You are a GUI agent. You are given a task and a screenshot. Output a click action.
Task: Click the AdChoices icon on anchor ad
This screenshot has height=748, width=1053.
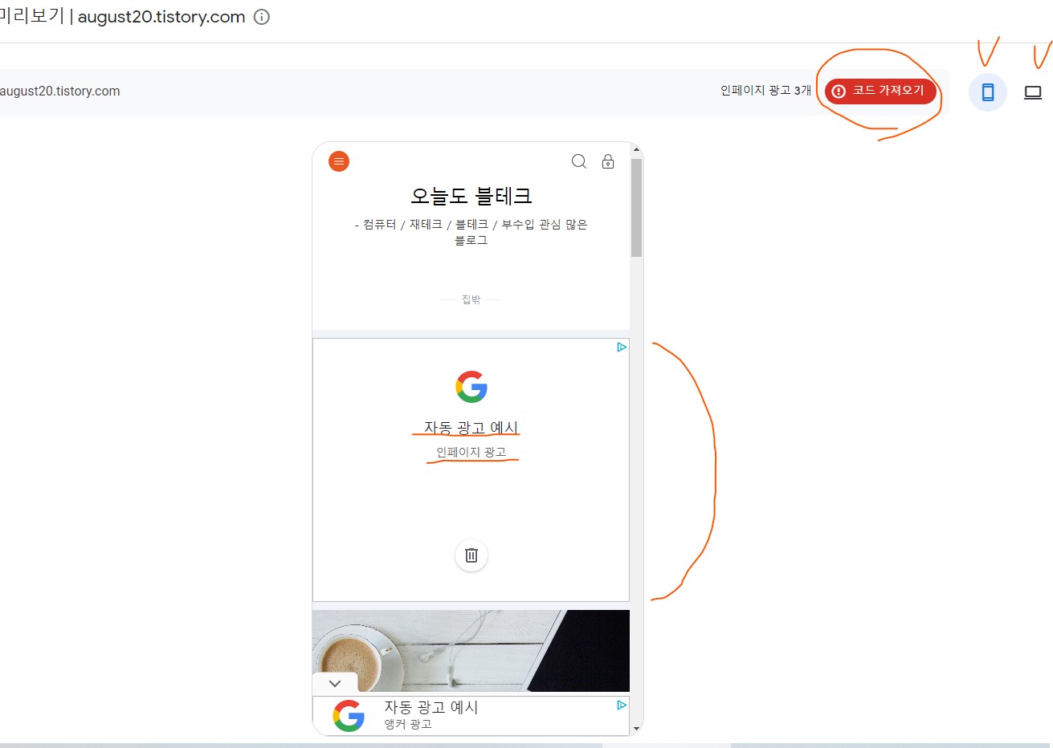click(x=622, y=705)
